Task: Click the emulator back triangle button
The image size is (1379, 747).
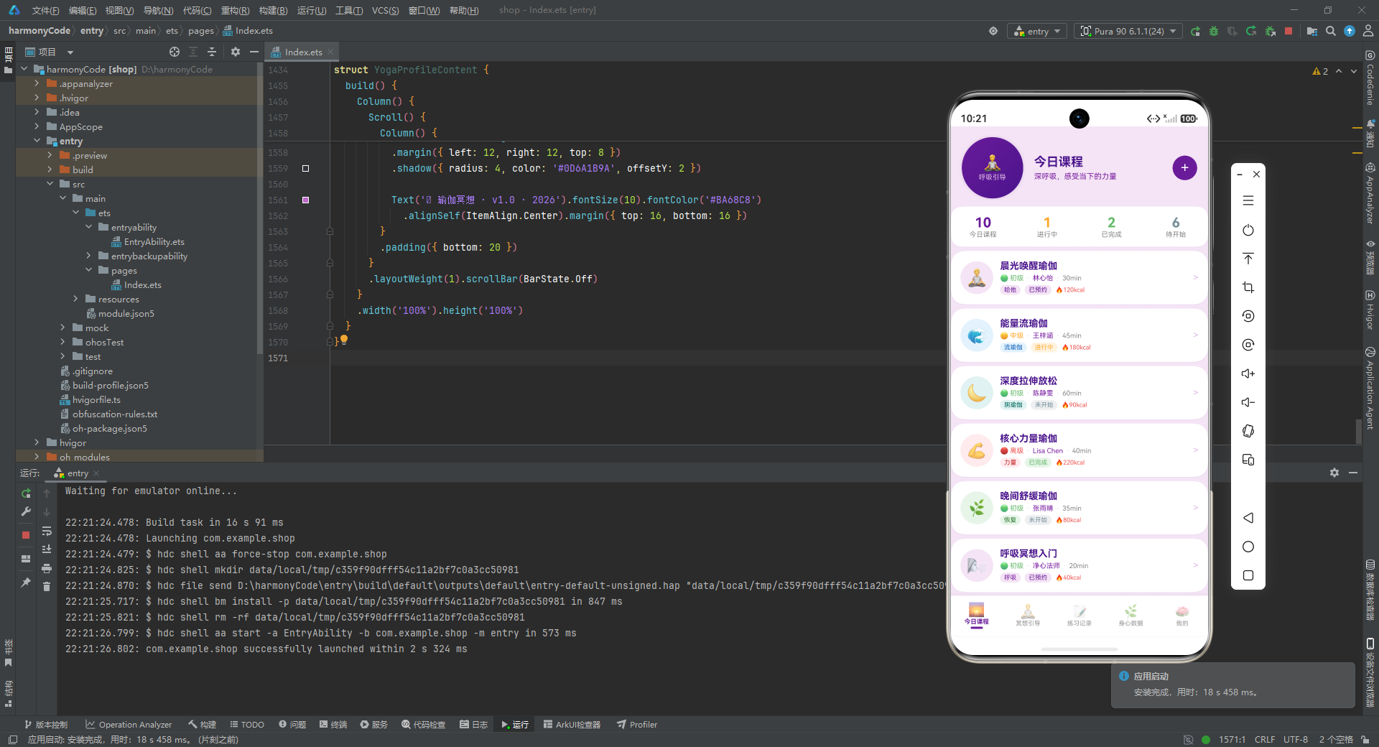Action: tap(1248, 518)
